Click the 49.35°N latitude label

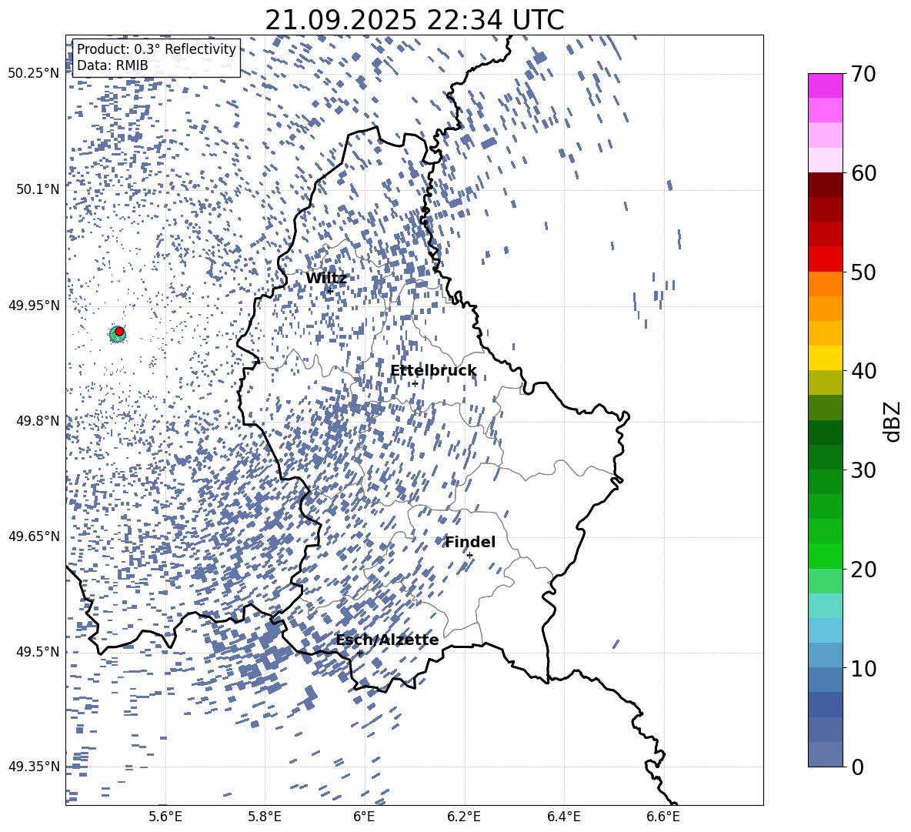[x=34, y=767]
